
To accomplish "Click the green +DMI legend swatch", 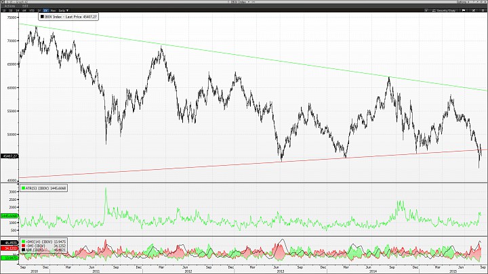I will click(23, 242).
